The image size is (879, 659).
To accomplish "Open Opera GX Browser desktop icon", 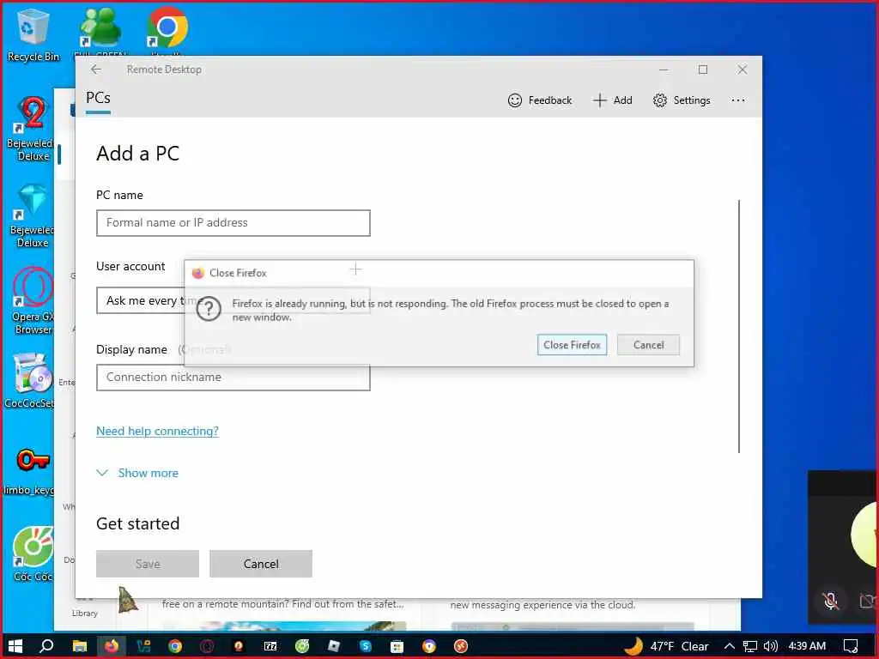I will [32, 301].
